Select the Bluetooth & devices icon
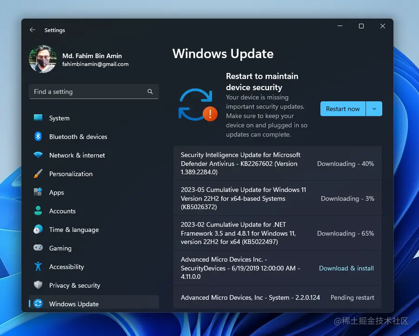The width and height of the screenshot is (419, 336). [x=38, y=137]
